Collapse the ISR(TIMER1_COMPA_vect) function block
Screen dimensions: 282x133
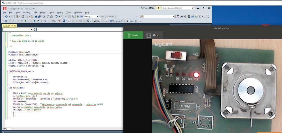pos(7,71)
